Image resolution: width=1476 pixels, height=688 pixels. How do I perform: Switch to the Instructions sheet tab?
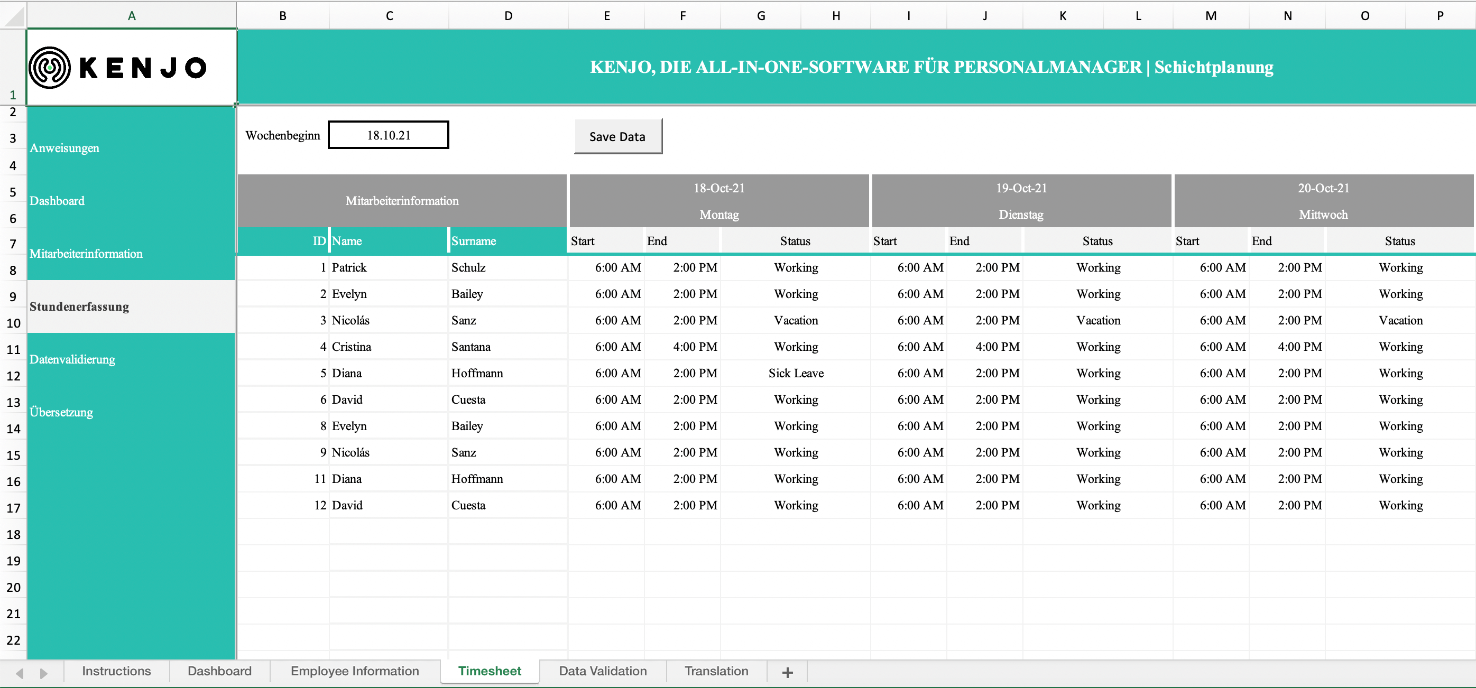point(116,671)
